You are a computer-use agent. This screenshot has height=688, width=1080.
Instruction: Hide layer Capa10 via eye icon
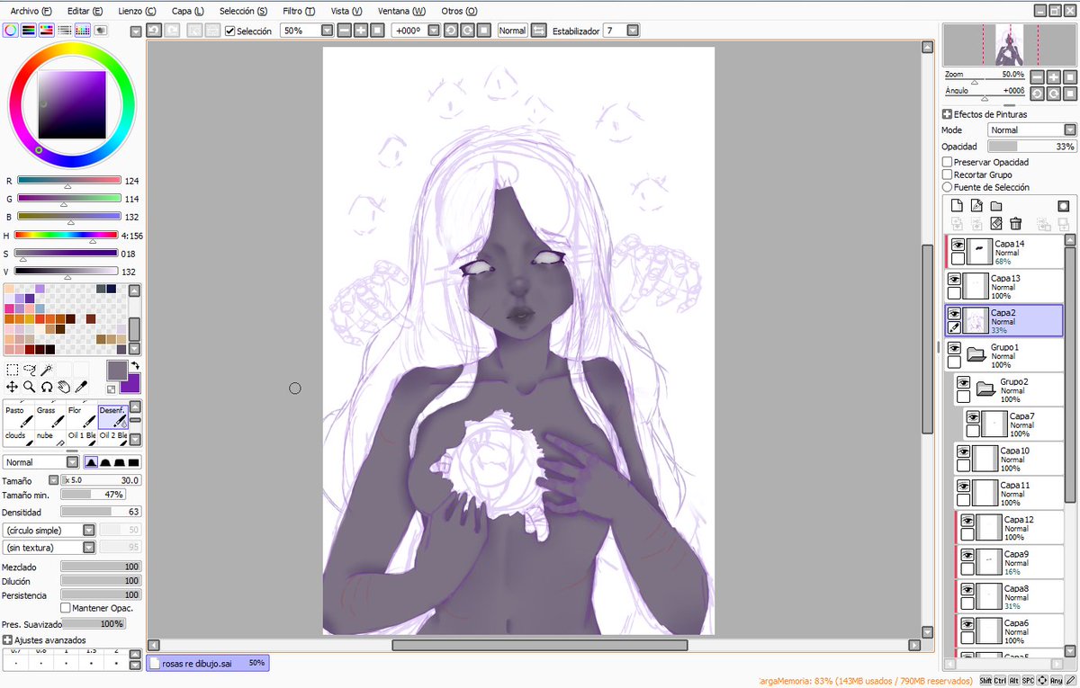click(x=963, y=451)
